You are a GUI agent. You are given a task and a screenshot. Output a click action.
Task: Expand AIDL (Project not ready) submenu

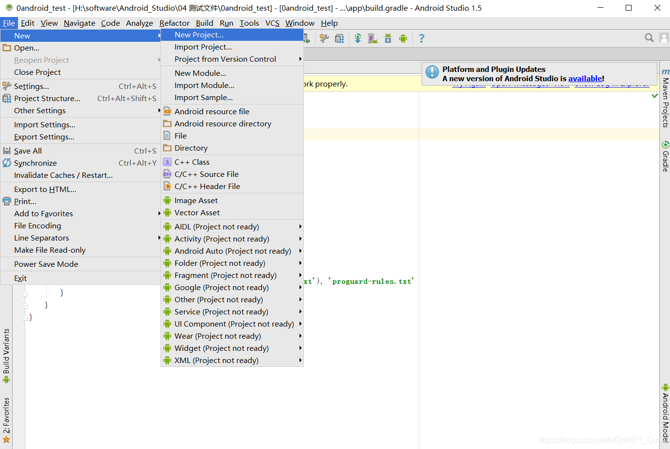232,226
